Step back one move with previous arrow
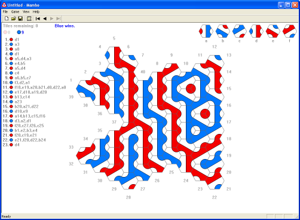 tap(45, 19)
